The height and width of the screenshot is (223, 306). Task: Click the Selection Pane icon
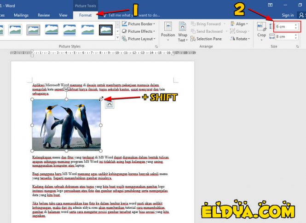tap(193, 39)
